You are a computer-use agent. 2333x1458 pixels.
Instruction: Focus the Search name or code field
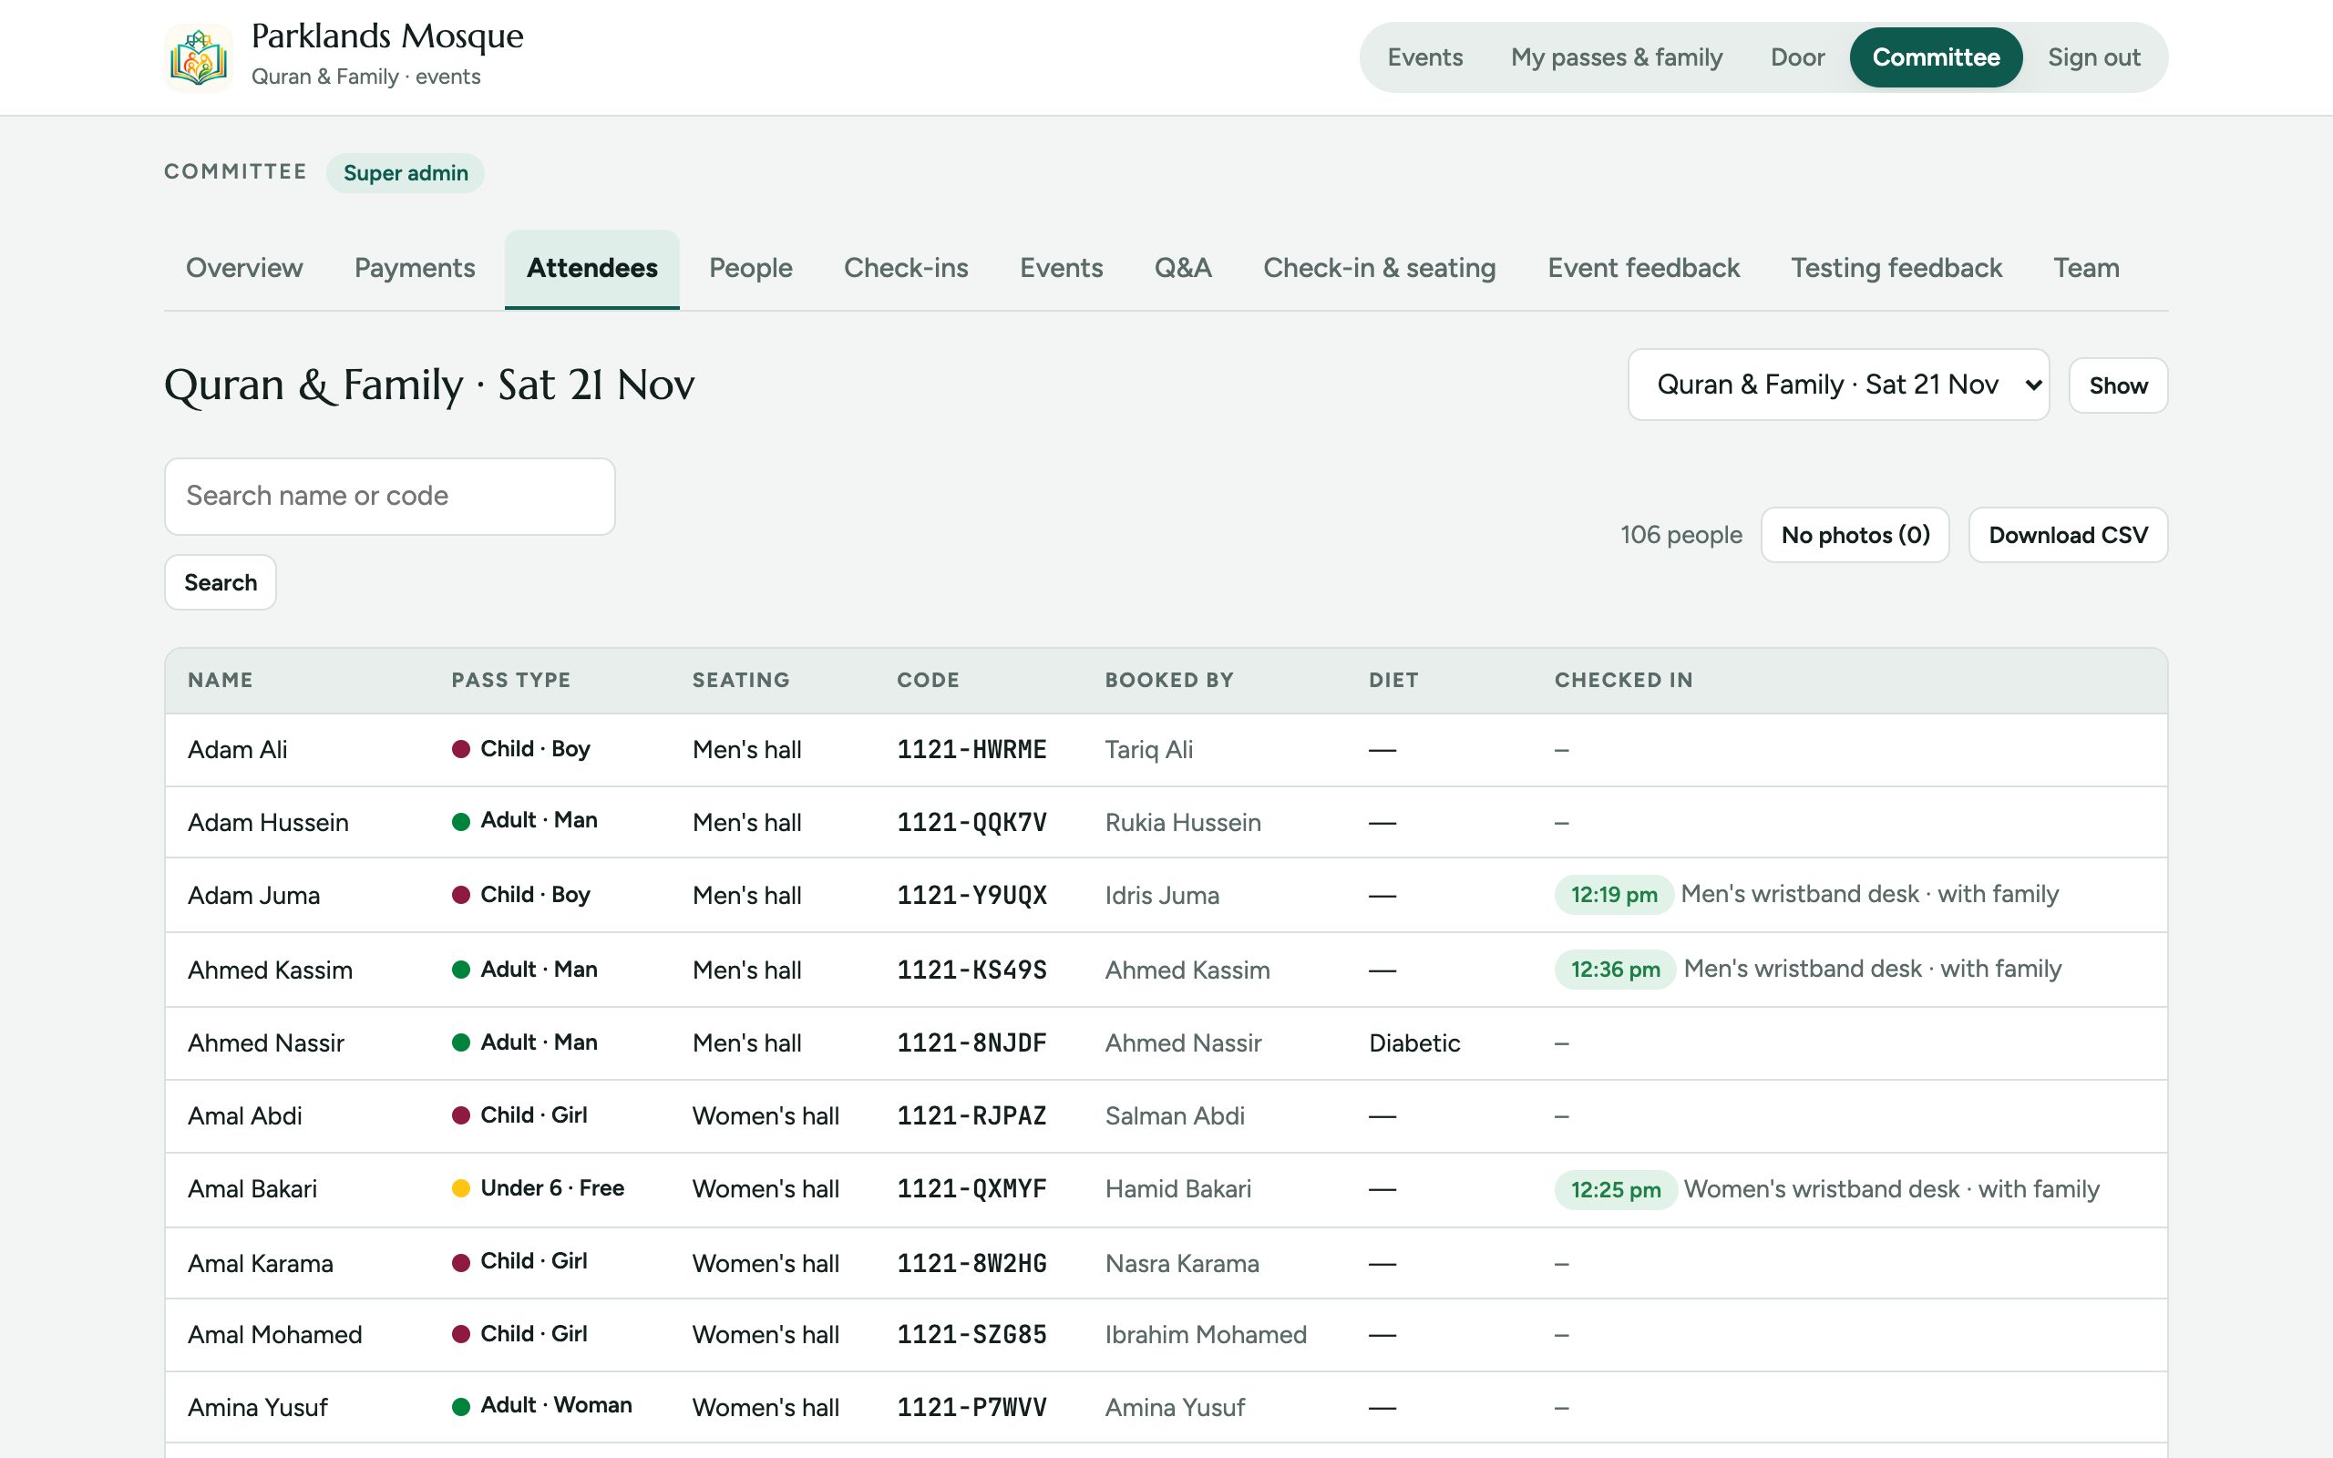click(389, 497)
